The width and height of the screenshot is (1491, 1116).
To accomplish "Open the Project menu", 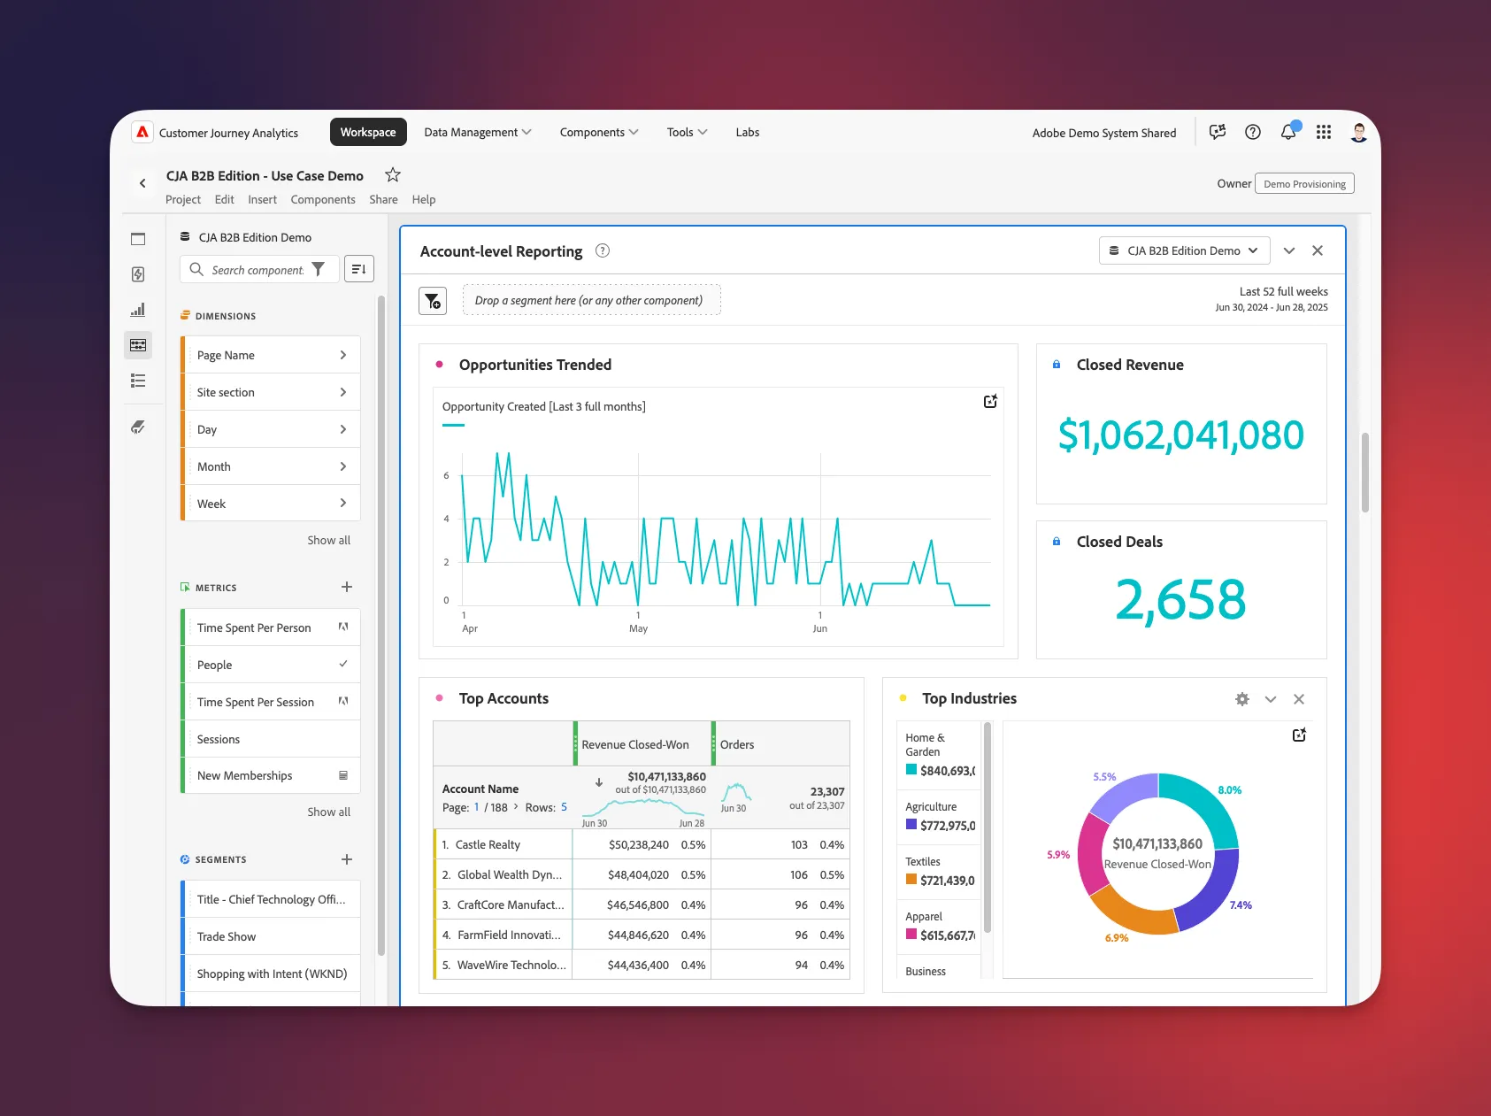I will (x=183, y=199).
